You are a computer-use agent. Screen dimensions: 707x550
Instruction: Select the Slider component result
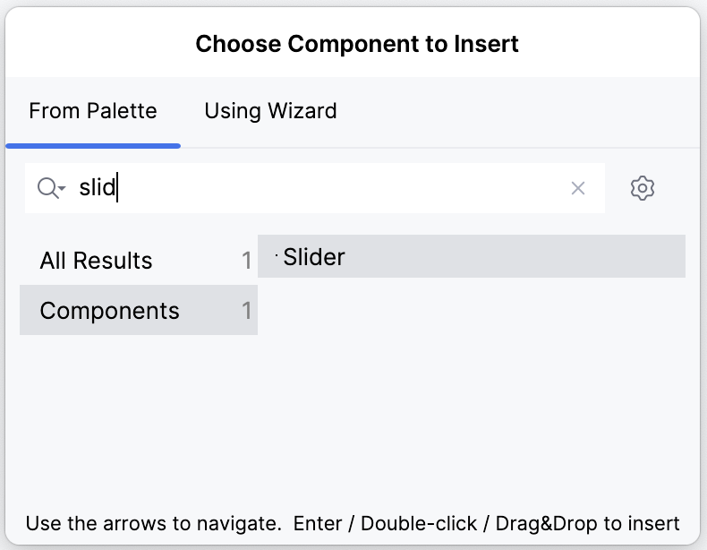(x=314, y=257)
